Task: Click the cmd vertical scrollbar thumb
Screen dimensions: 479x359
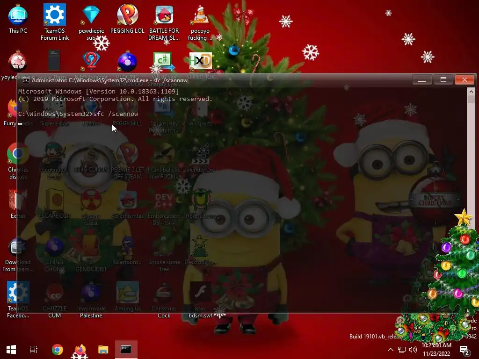Action: pos(471,100)
